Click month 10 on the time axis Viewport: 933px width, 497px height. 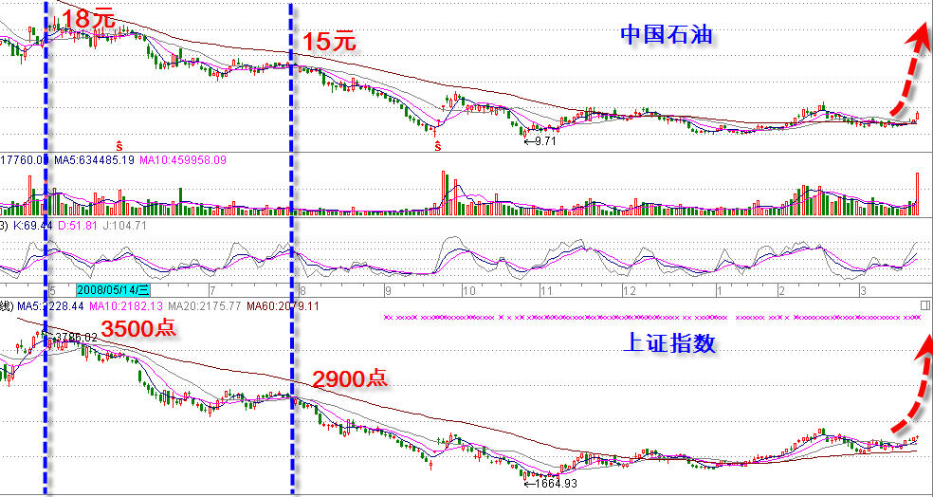pos(469,291)
